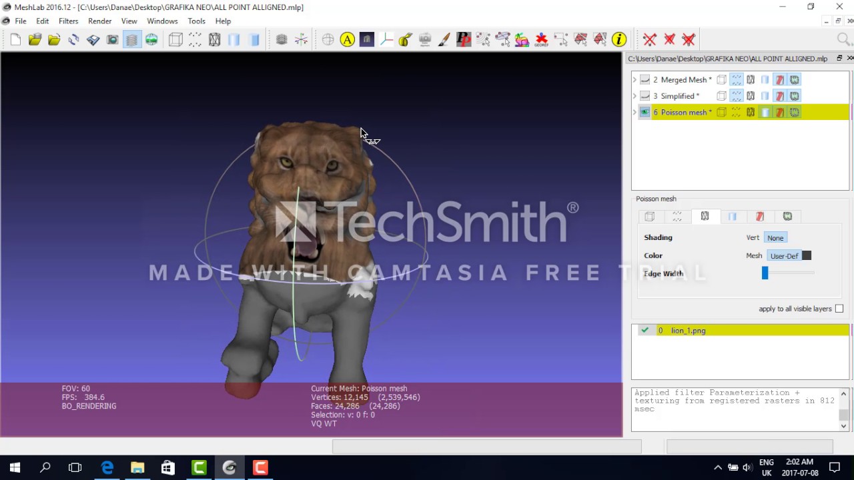Switch to the points options tab
The width and height of the screenshot is (854, 480).
coord(677,216)
